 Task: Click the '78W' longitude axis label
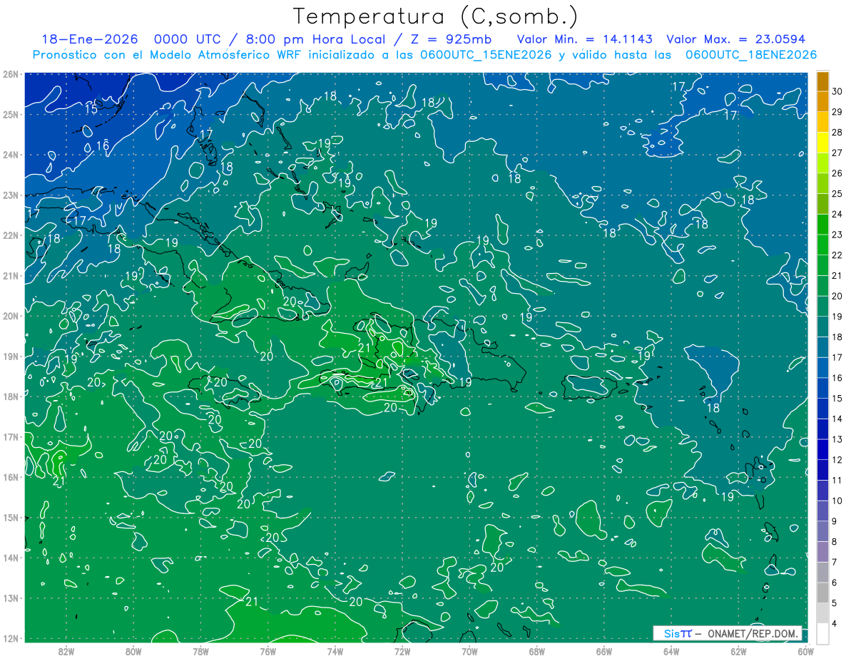pos(200,651)
